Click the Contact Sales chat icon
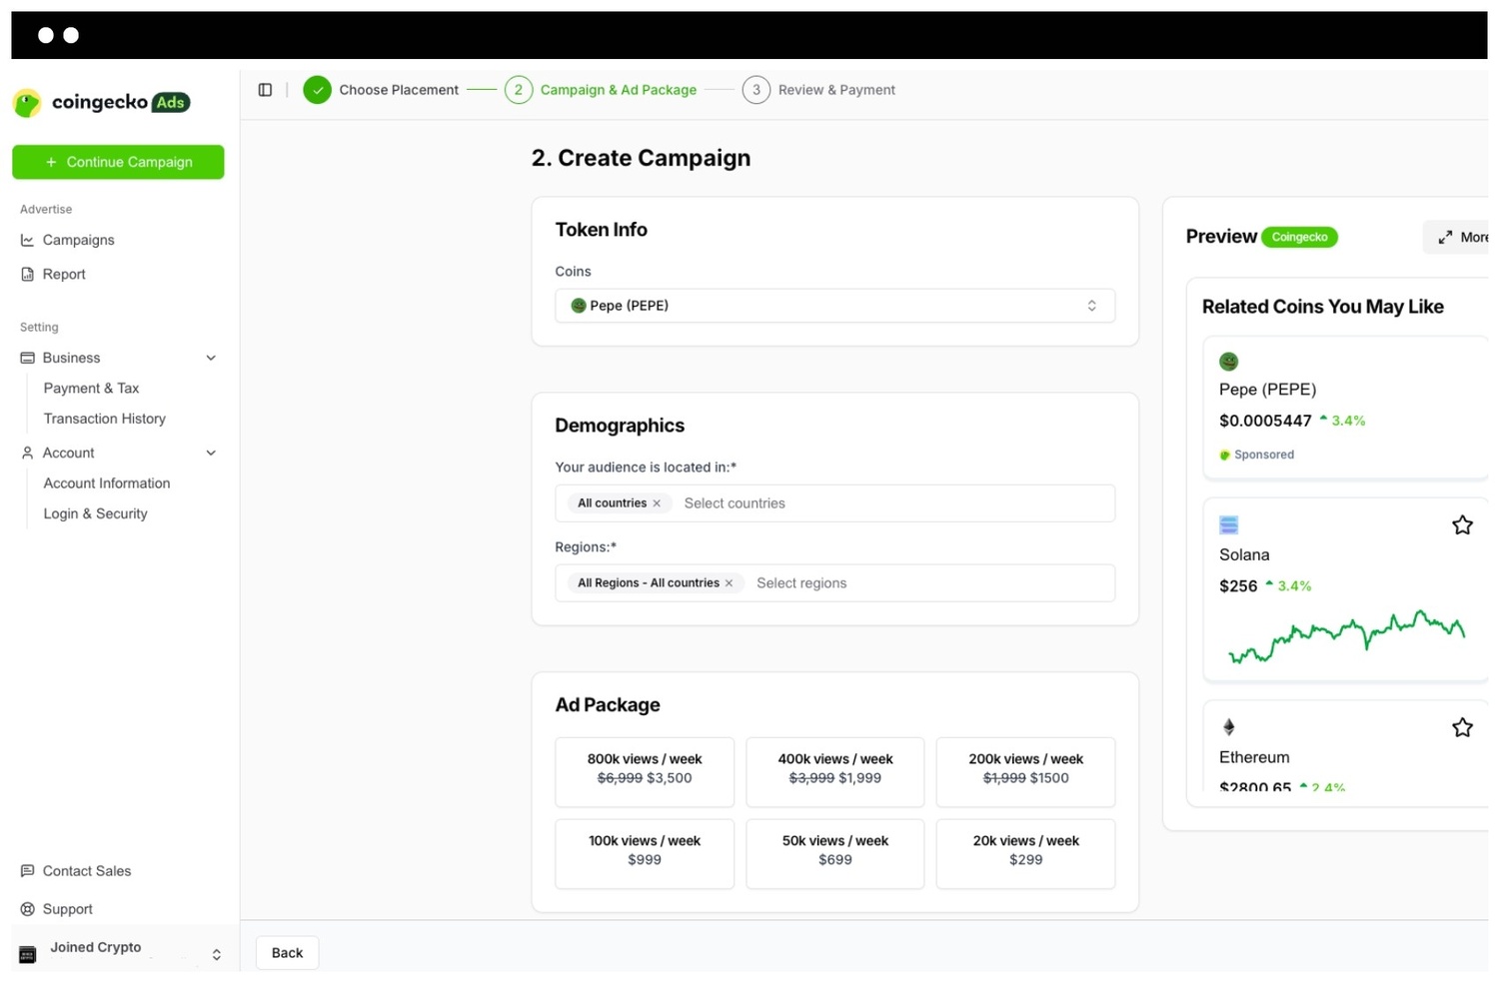This screenshot has height=983, width=1499. [28, 871]
